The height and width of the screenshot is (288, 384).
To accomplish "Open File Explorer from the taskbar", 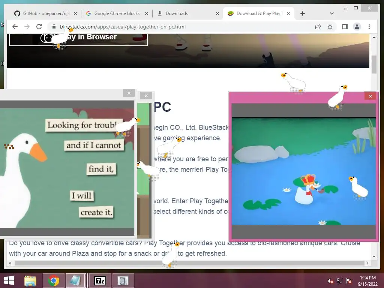I will (x=30, y=280).
